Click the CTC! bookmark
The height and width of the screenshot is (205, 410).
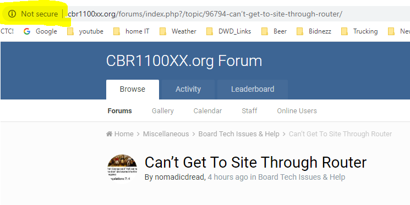[7, 31]
